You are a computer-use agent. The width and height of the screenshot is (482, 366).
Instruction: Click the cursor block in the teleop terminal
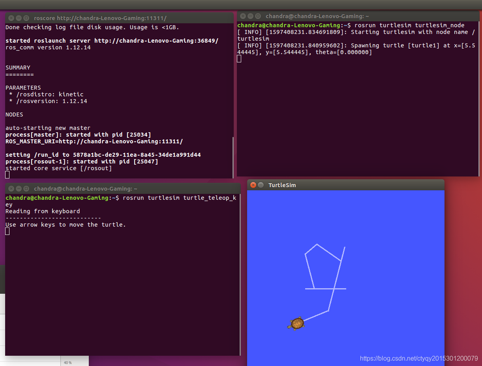pos(7,231)
